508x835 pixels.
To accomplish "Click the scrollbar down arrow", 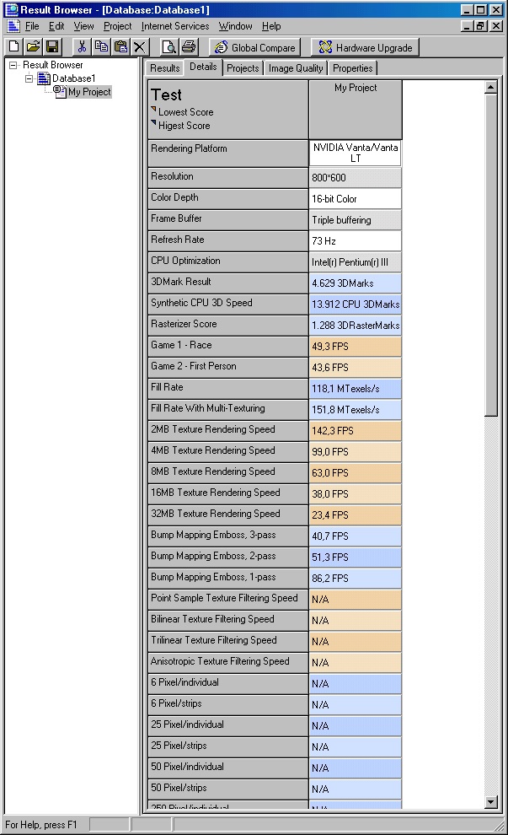I will [491, 802].
